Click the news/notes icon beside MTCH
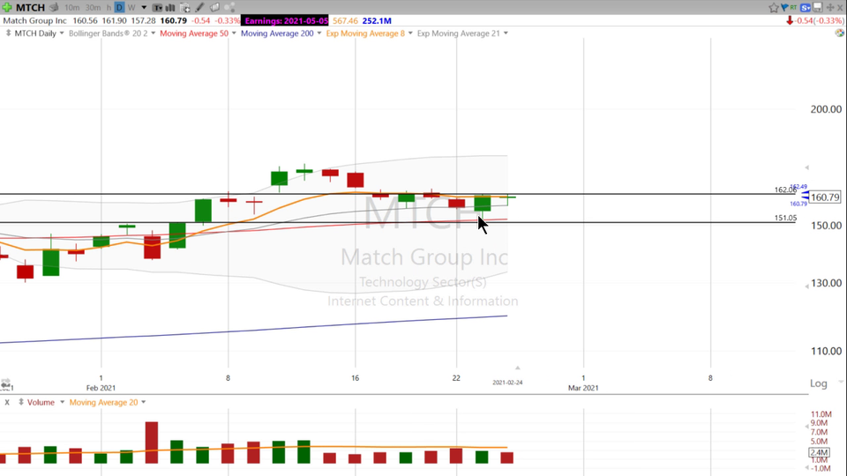Image resolution: width=847 pixels, height=476 pixels. coord(54,8)
